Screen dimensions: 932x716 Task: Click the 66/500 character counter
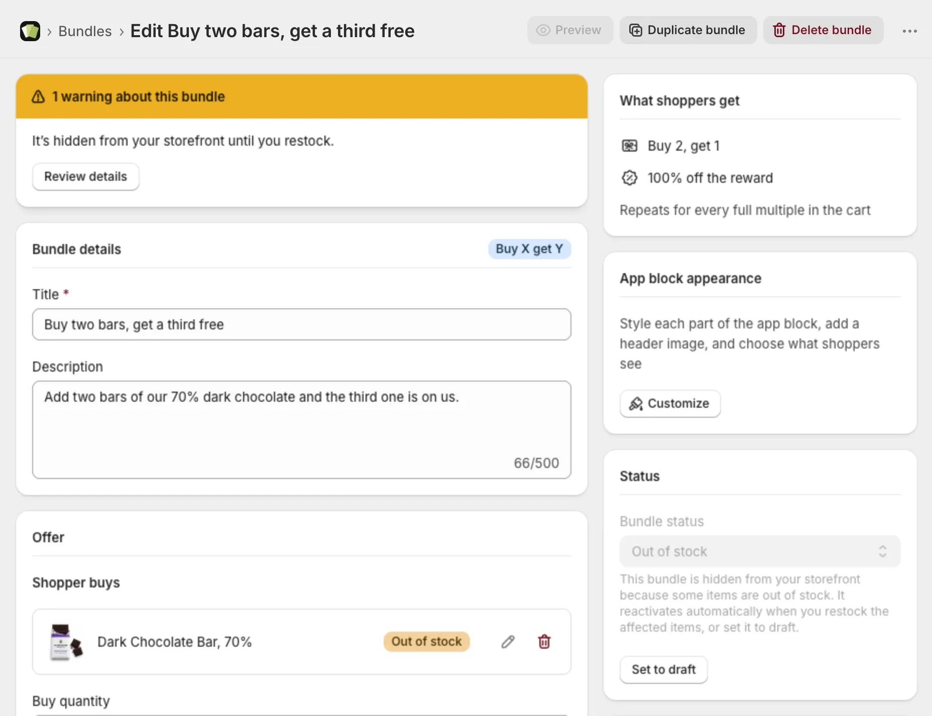tap(536, 463)
